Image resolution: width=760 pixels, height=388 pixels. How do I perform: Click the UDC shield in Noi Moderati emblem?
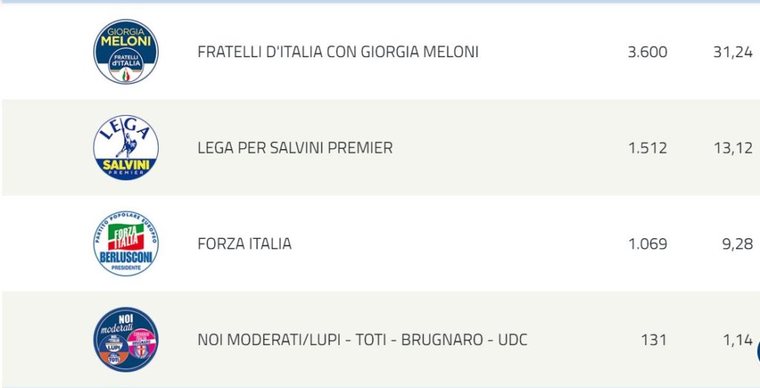click(141, 351)
